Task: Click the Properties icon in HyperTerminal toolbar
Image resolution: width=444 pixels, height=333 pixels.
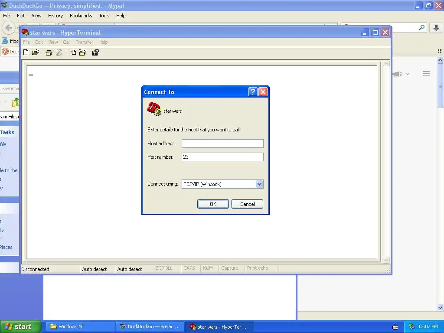Action: 96,52
